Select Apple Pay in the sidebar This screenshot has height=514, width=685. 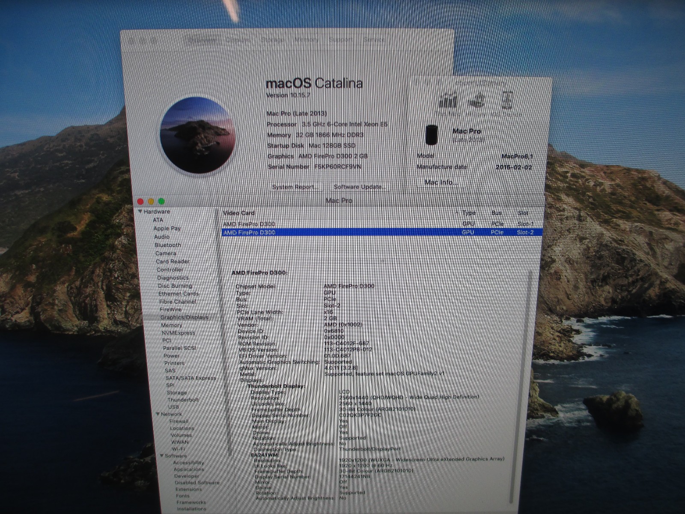click(x=167, y=228)
